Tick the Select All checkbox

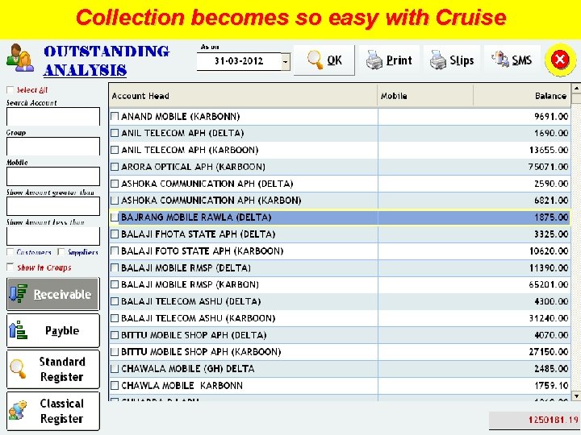(10, 90)
